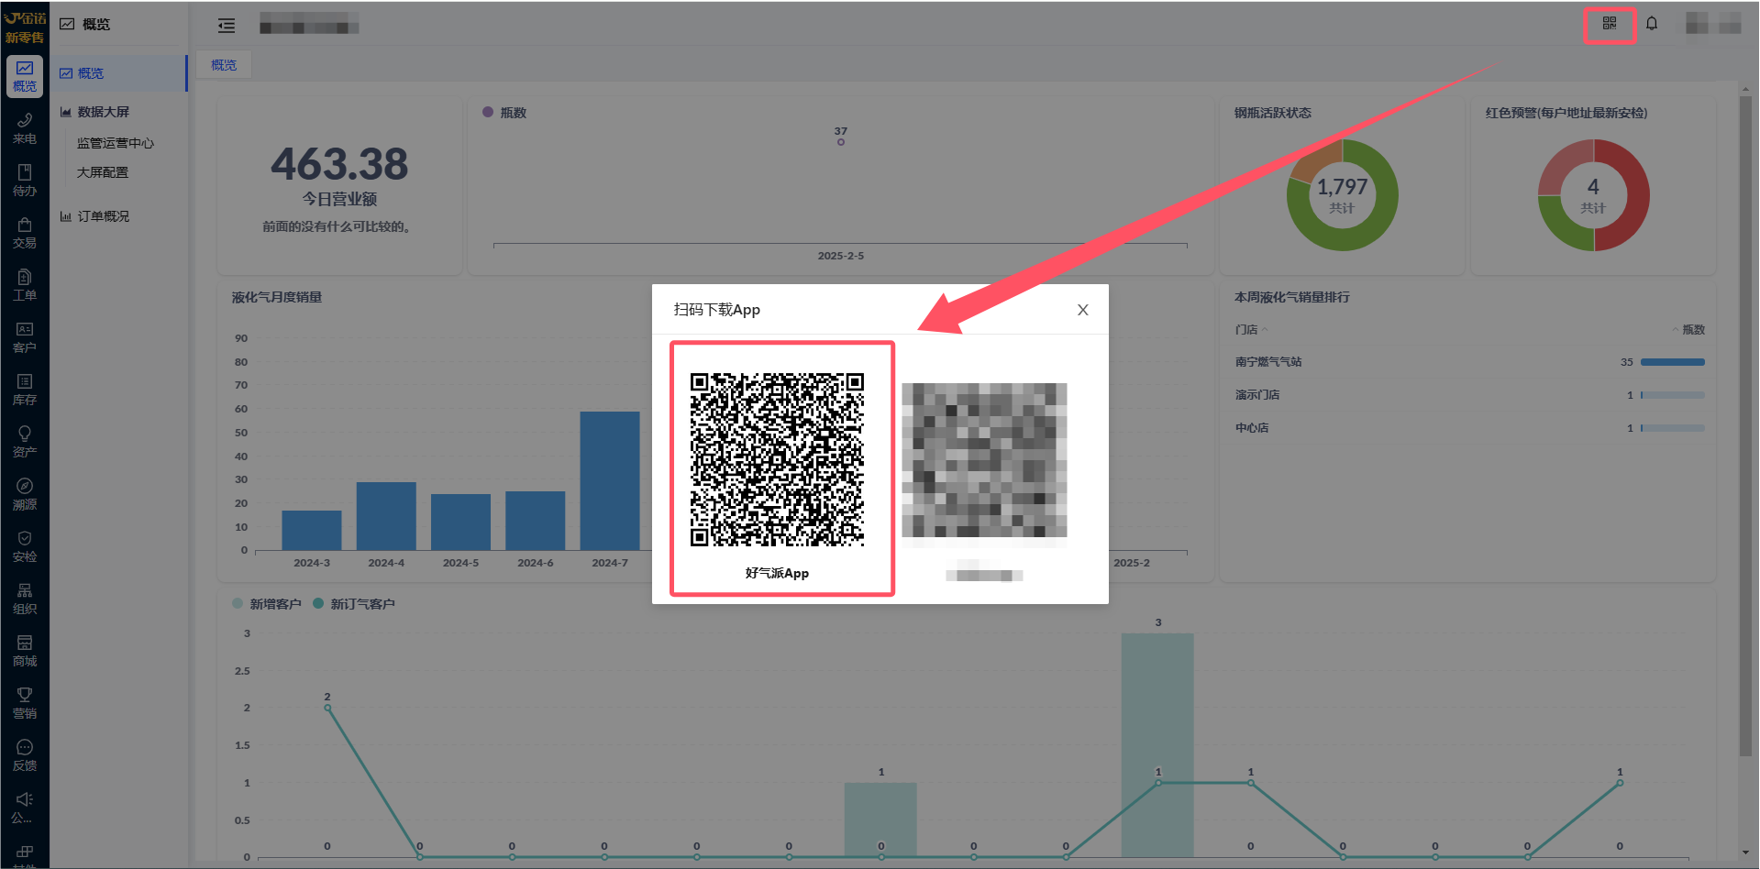
Task: Open the 库存 sidebar icon
Action: [25, 390]
